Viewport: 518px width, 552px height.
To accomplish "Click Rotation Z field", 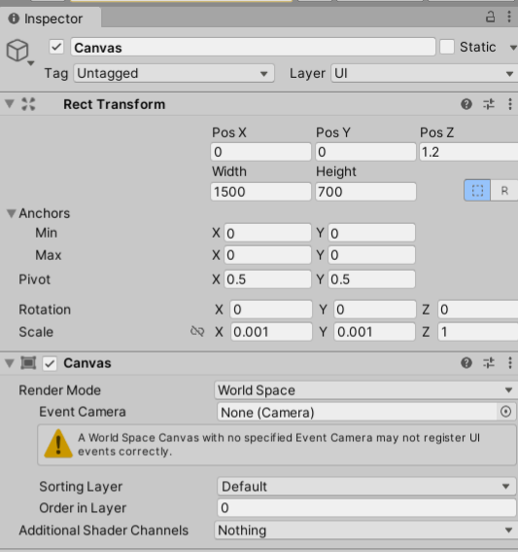I will tap(478, 310).
